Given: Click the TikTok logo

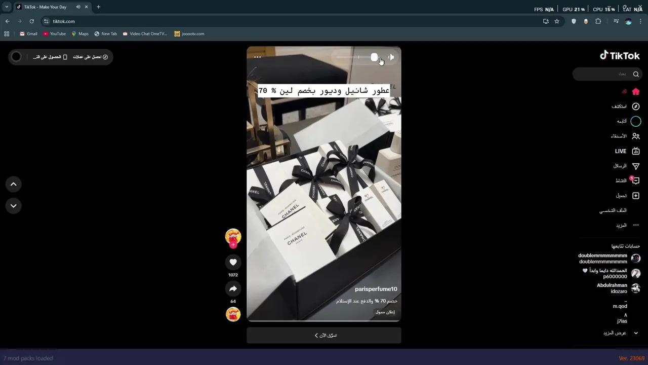Looking at the screenshot, I should point(620,55).
